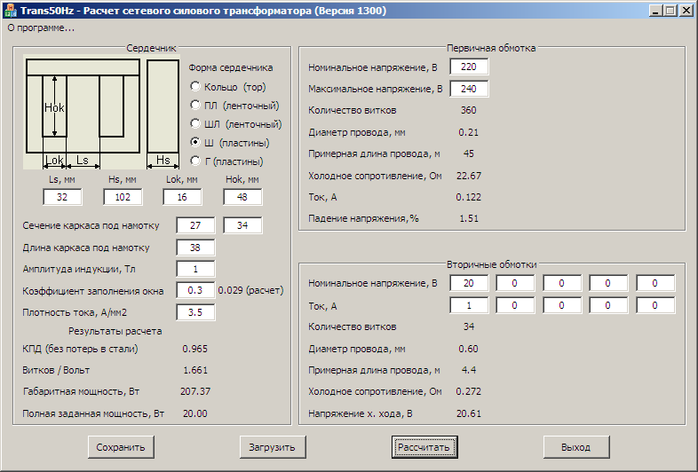Click the Сохранить button
The width and height of the screenshot is (698, 472).
point(121,447)
